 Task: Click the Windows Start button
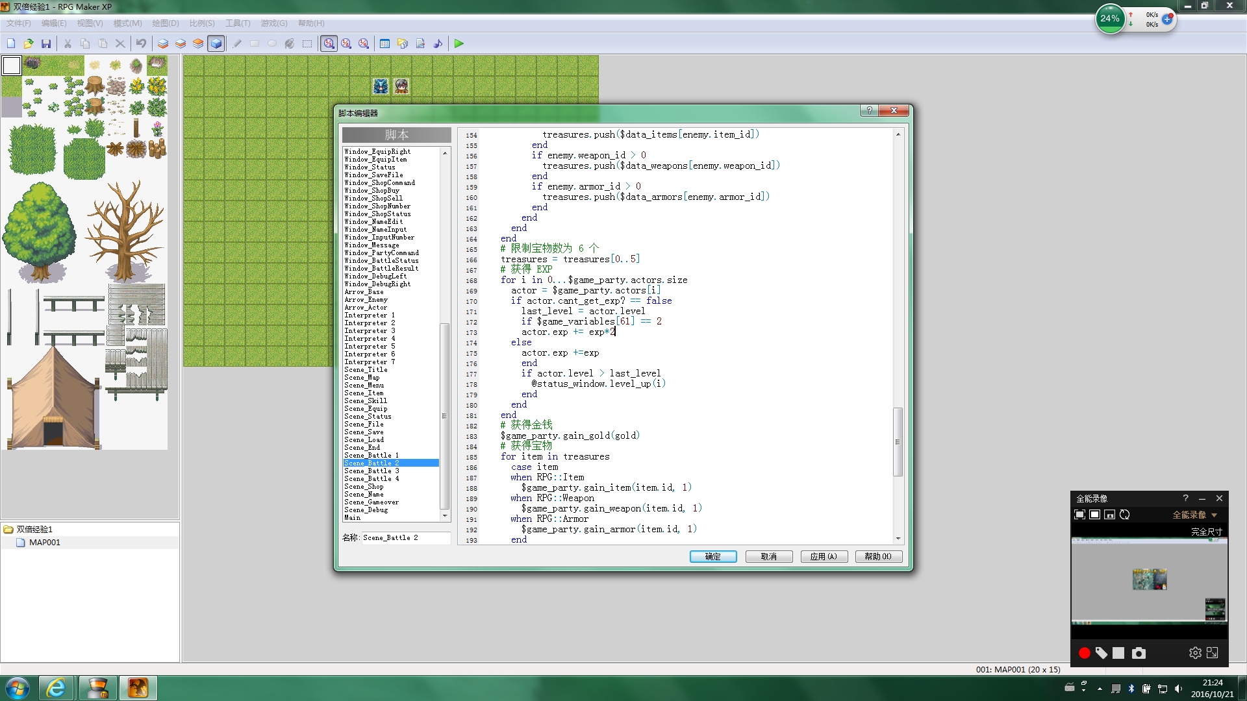point(17,687)
